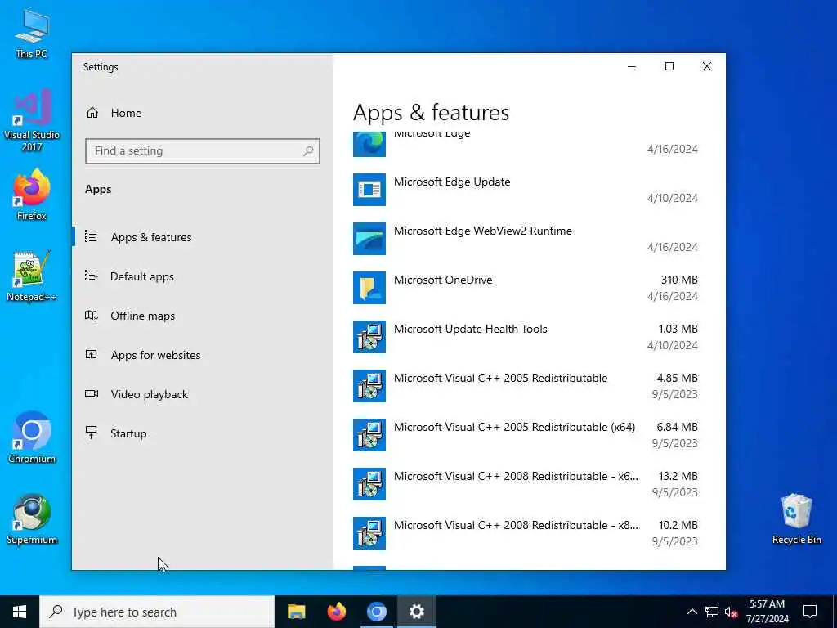
Task: Click the Apps for websites icon
Action: coord(92,354)
